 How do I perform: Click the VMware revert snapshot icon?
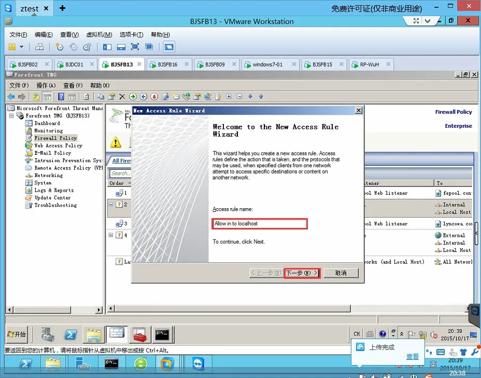pyautogui.click(x=74, y=47)
